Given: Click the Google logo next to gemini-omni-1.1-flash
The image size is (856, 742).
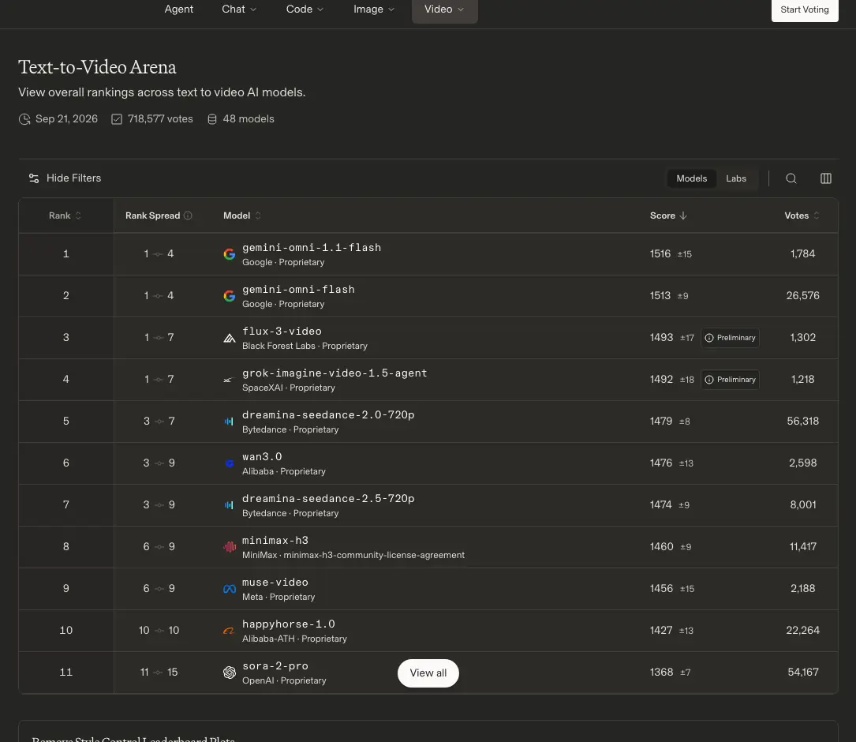Looking at the screenshot, I should (x=230, y=254).
